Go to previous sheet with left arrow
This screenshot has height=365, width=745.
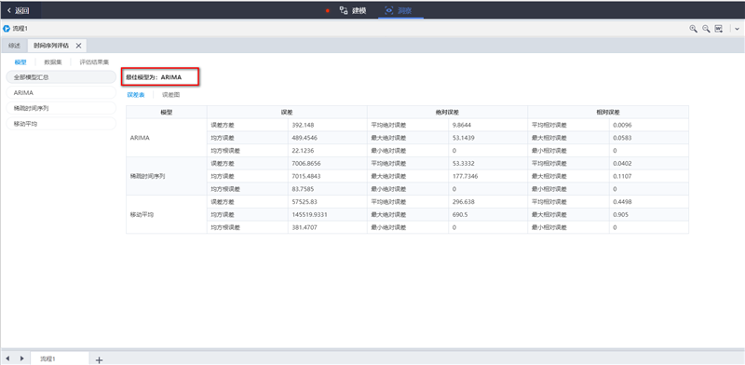click(7, 358)
